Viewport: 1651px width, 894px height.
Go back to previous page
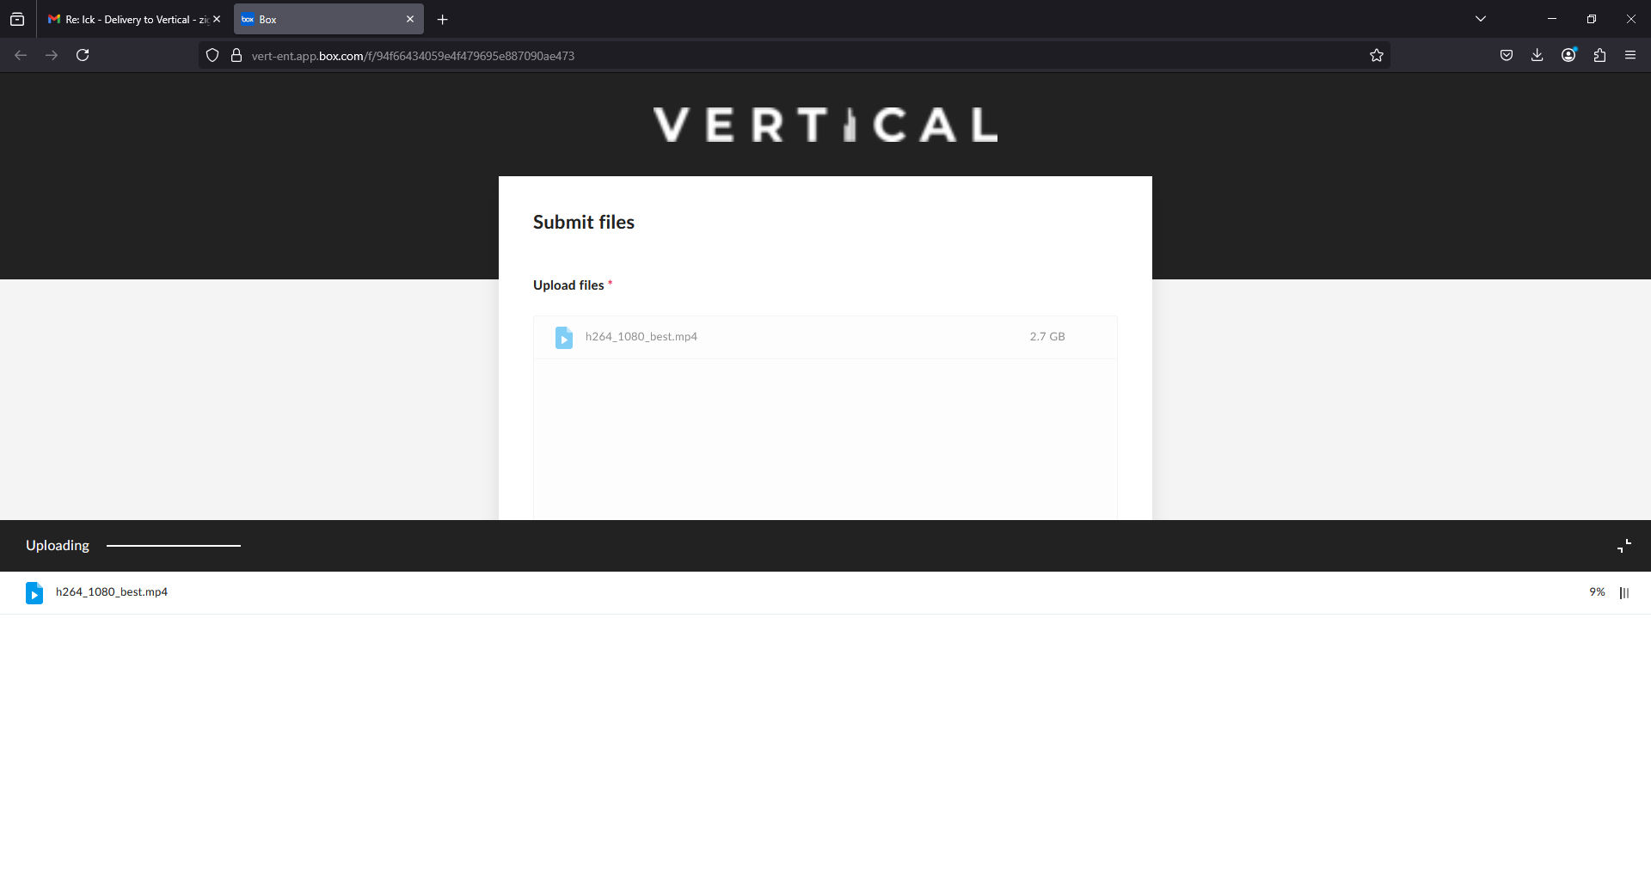click(21, 55)
